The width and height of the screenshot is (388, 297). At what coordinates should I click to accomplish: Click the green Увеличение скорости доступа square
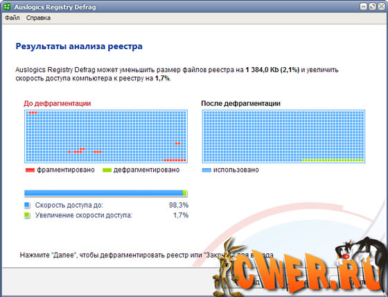[27, 215]
